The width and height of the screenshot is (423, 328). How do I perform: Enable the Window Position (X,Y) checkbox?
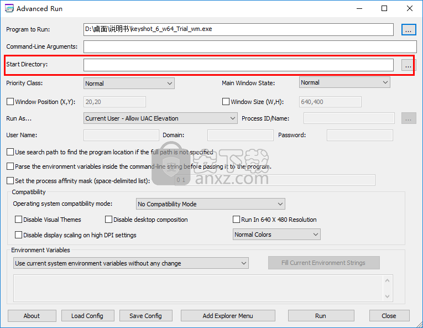click(11, 102)
